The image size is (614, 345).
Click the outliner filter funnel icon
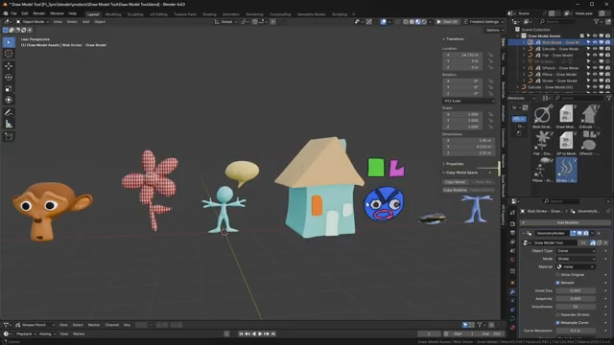[x=596, y=21]
